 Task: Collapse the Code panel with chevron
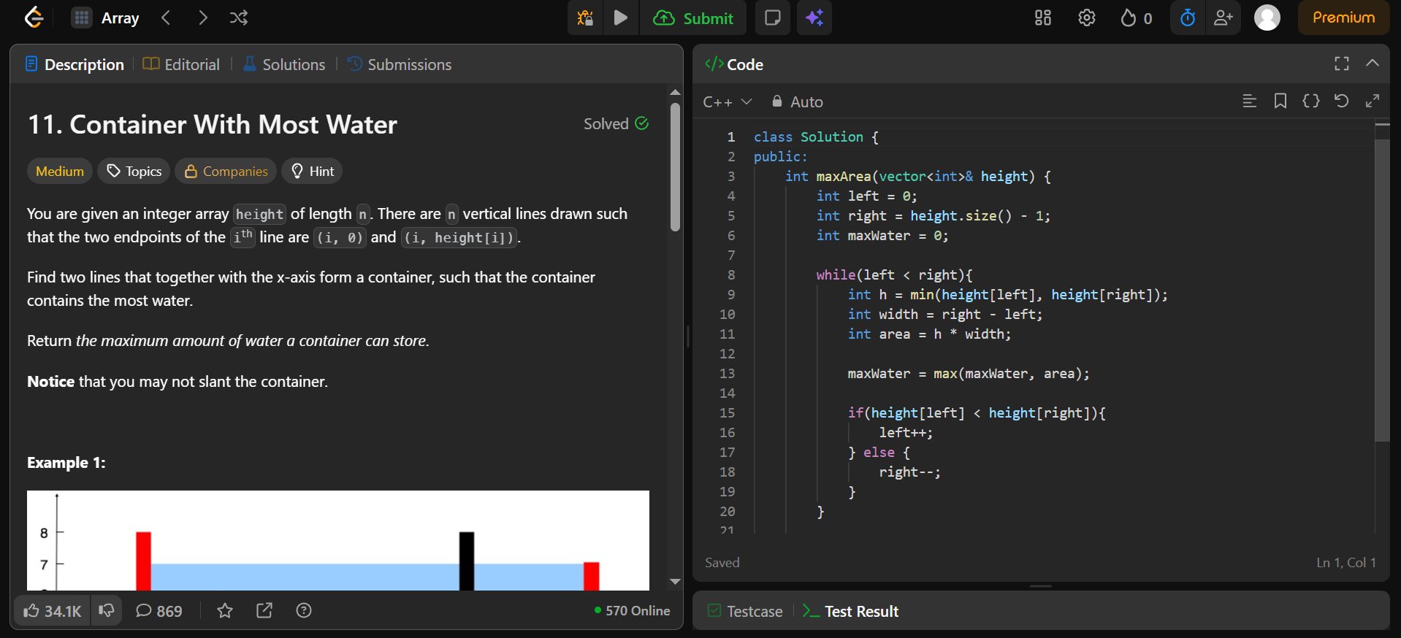tap(1373, 64)
